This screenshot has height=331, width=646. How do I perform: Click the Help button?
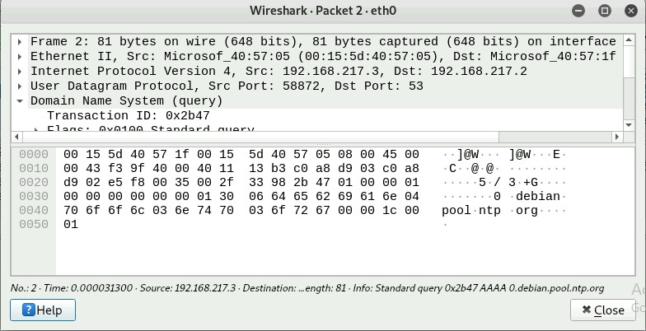tap(43, 310)
